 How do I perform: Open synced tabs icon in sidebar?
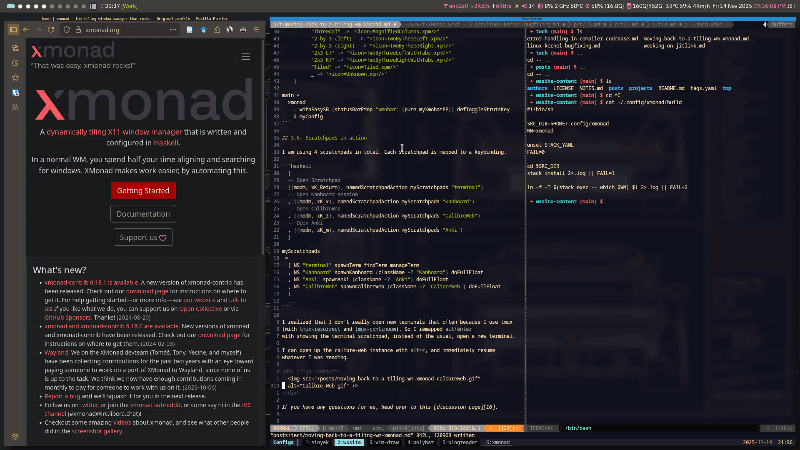click(x=15, y=48)
